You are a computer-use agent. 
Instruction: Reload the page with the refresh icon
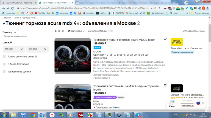(12, 8)
